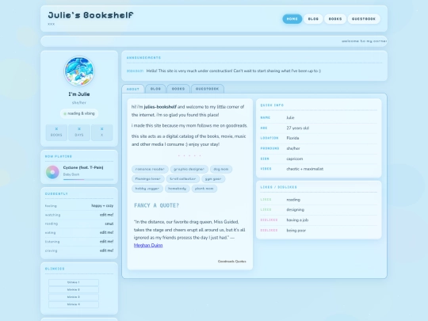Click 'Julie' in the Name row
The width and height of the screenshot is (428, 321).
point(290,117)
